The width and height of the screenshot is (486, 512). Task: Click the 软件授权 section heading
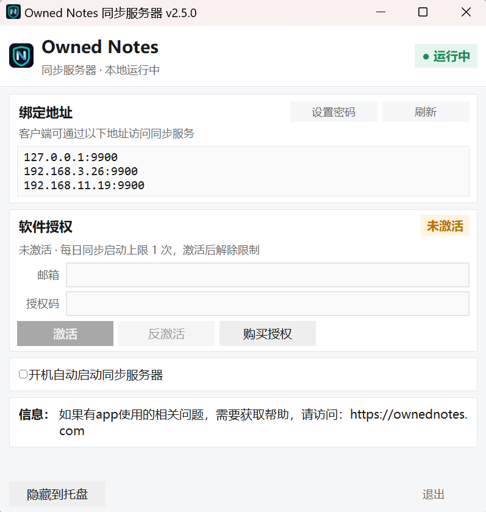coord(45,226)
